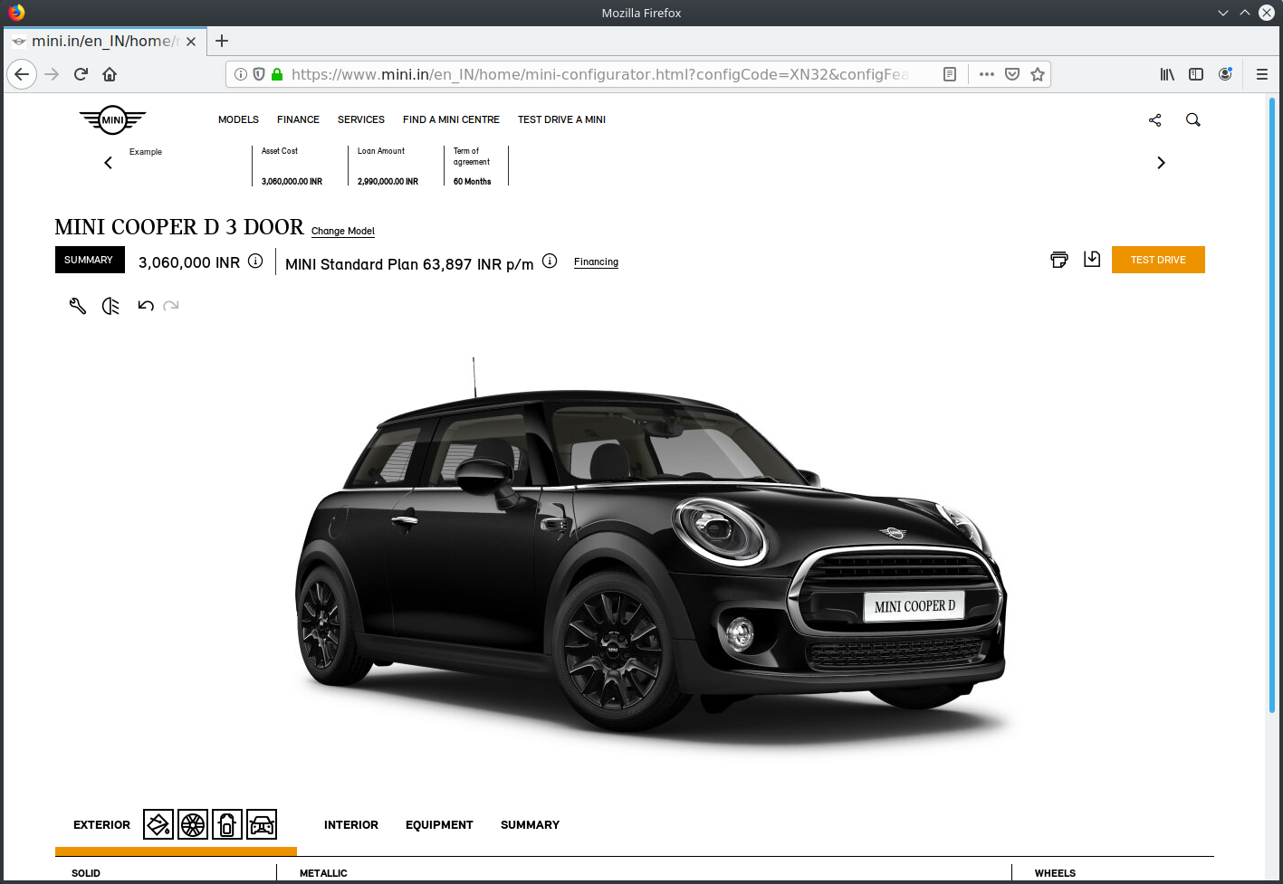1283x884 pixels.
Task: Follow the Change Model link
Action: tap(343, 232)
